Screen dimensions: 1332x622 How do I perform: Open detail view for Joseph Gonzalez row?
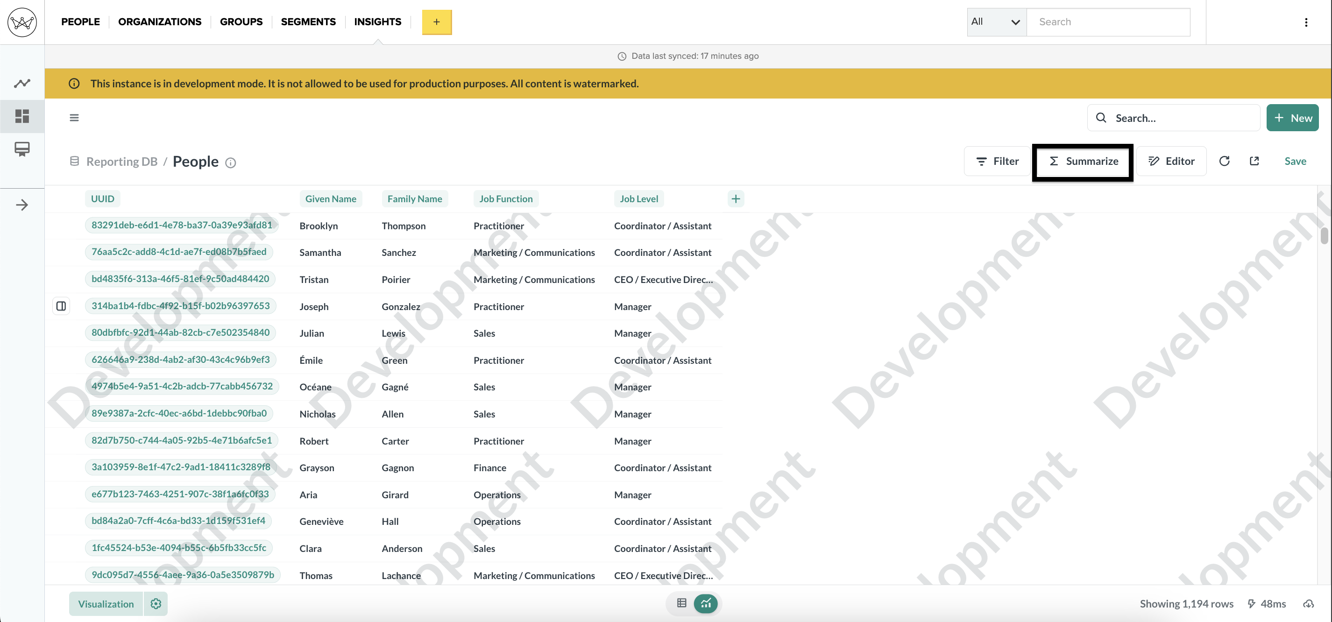point(61,306)
